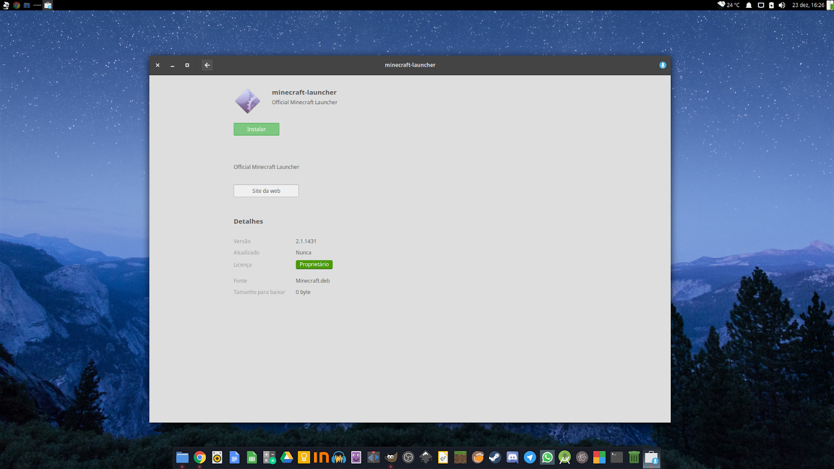Click the blue download indicator in the header bar
834x469 pixels.
click(663, 65)
